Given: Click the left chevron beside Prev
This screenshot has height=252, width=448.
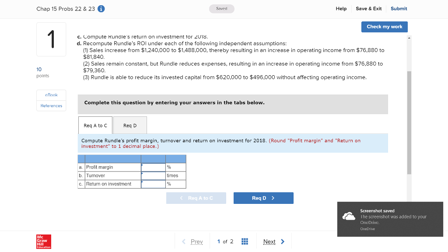Looking at the screenshot, I should pyautogui.click(x=184, y=241).
